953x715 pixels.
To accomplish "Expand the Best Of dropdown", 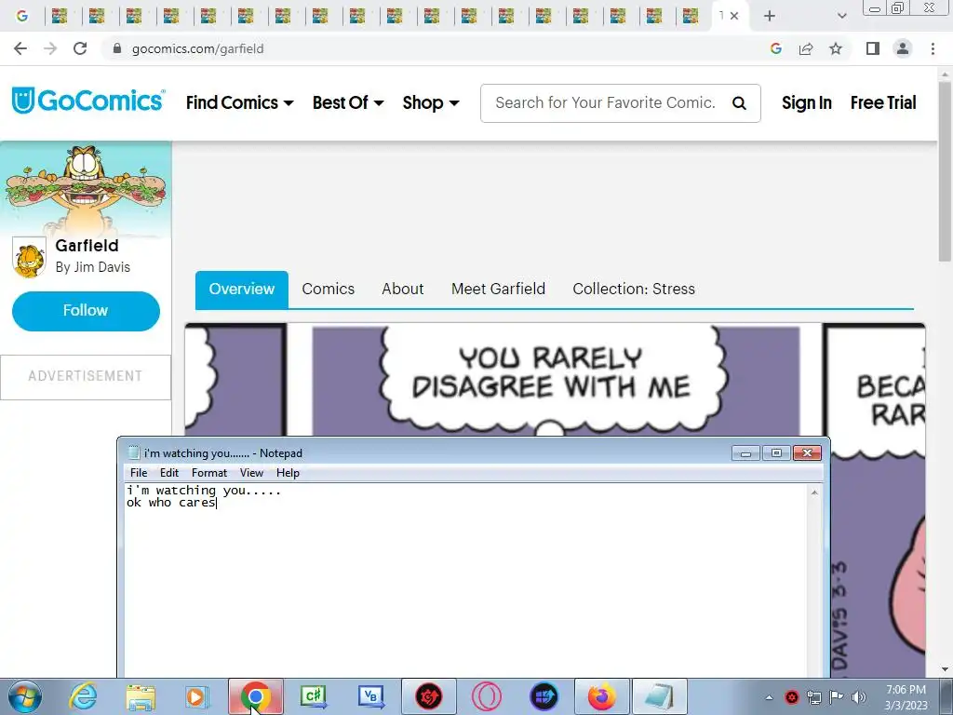I will pos(348,102).
